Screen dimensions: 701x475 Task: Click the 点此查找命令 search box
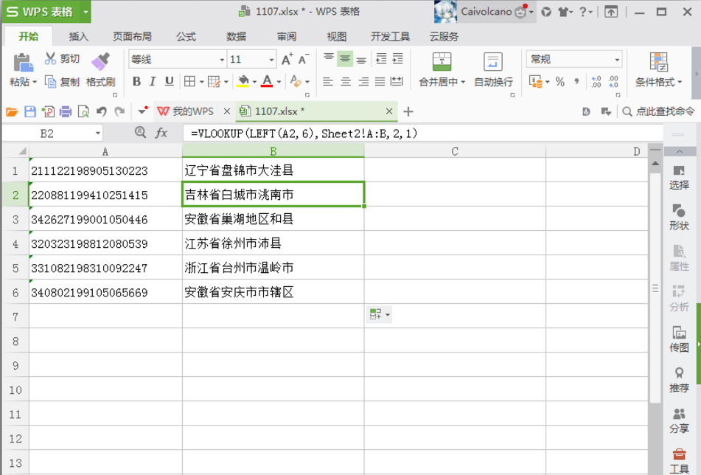point(658,111)
